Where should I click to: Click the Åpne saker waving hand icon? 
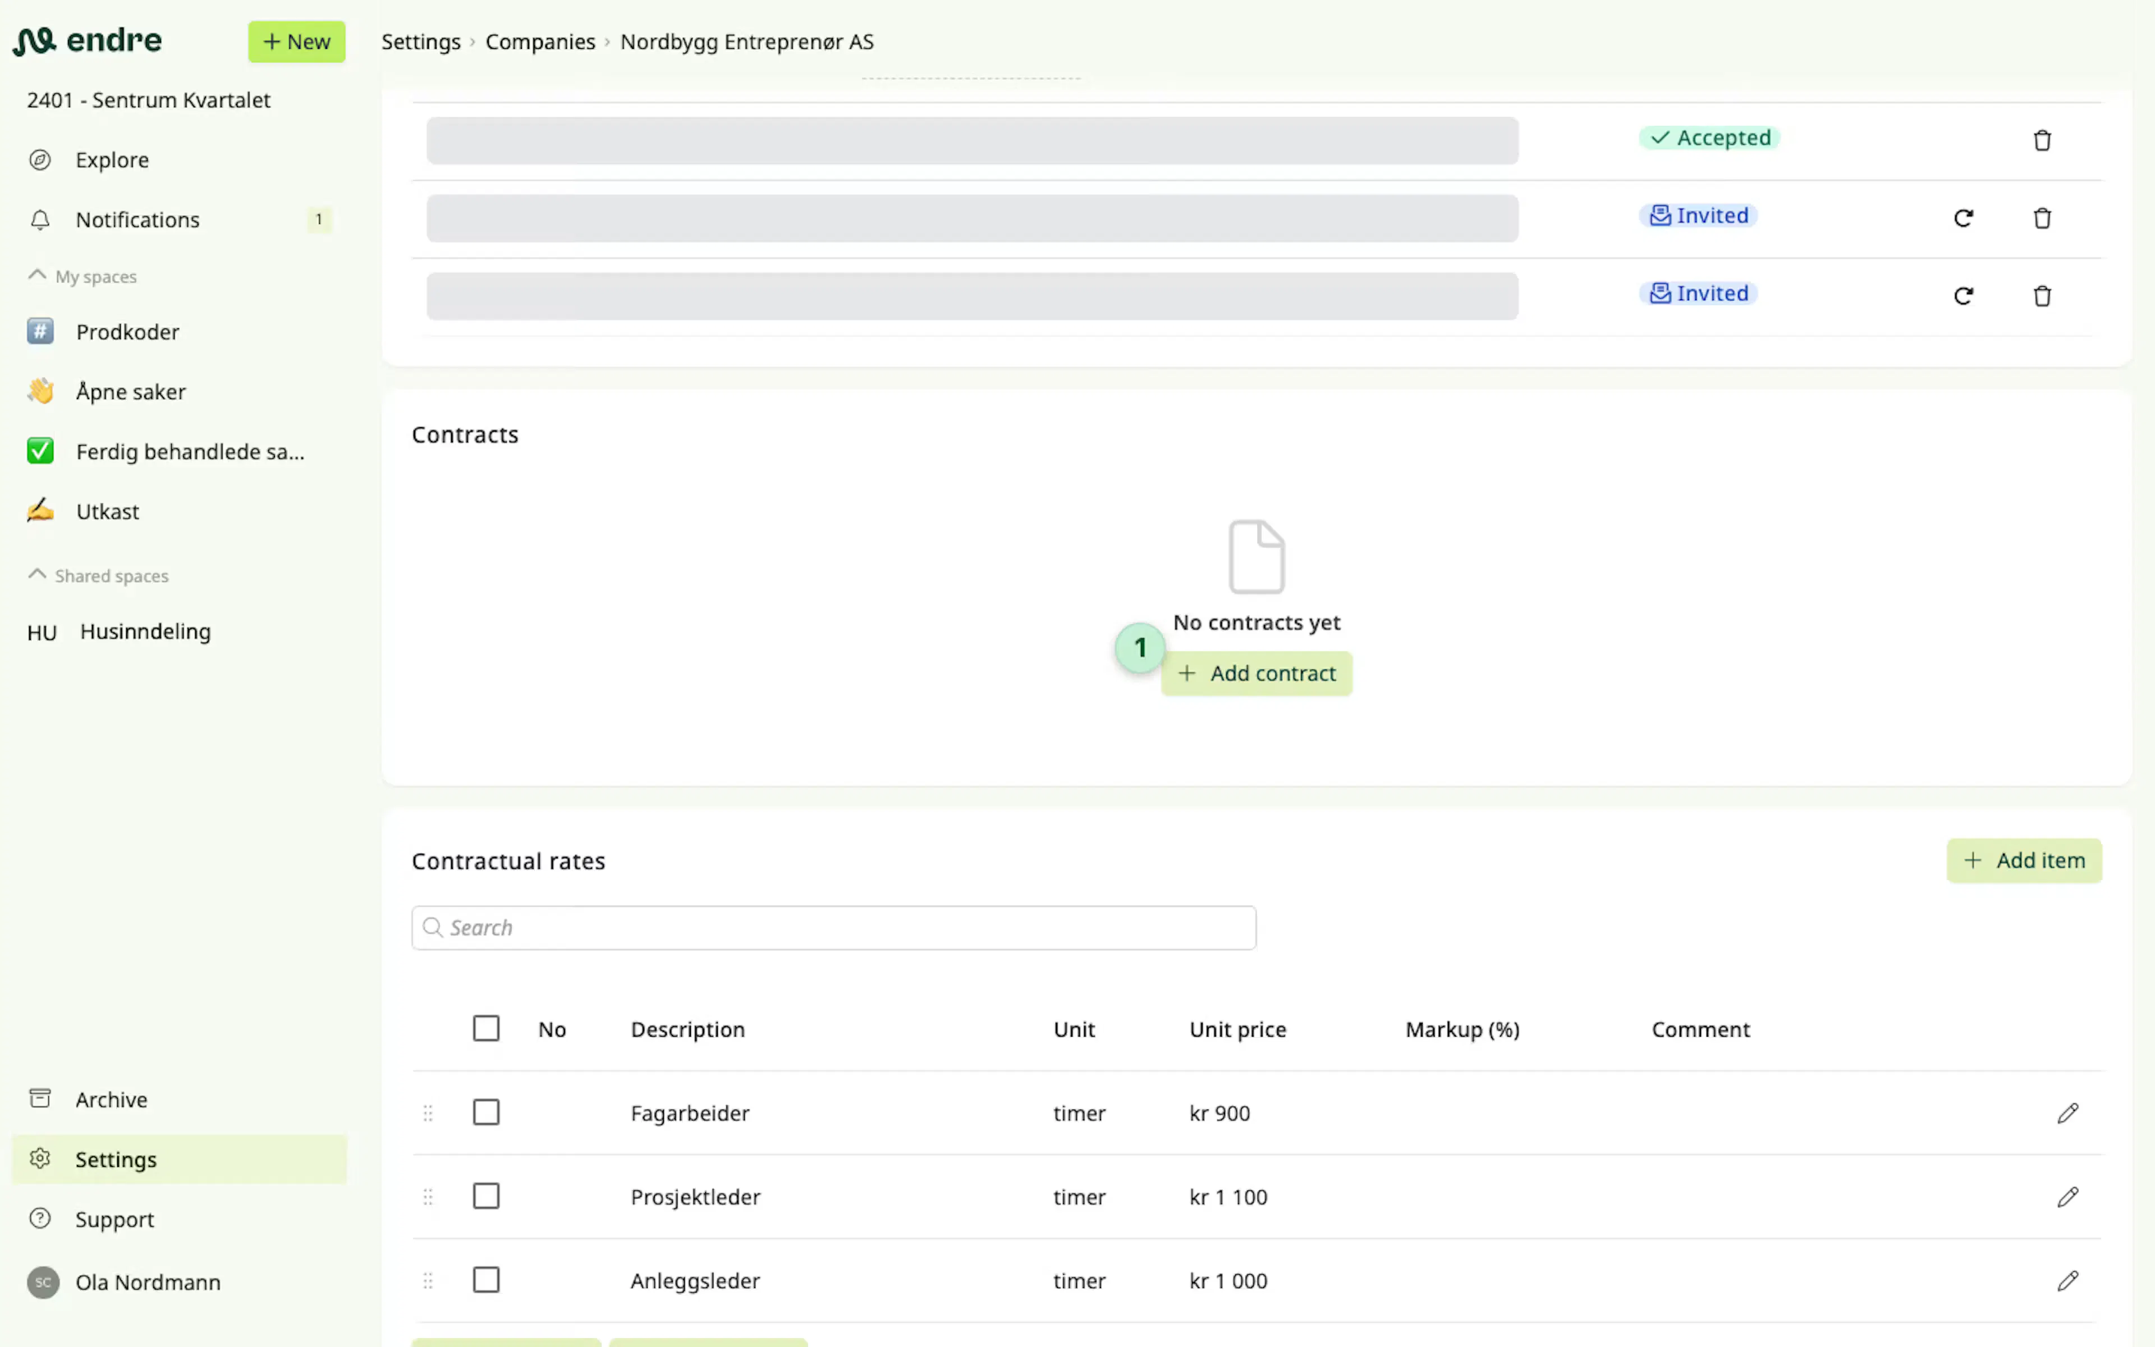point(40,392)
